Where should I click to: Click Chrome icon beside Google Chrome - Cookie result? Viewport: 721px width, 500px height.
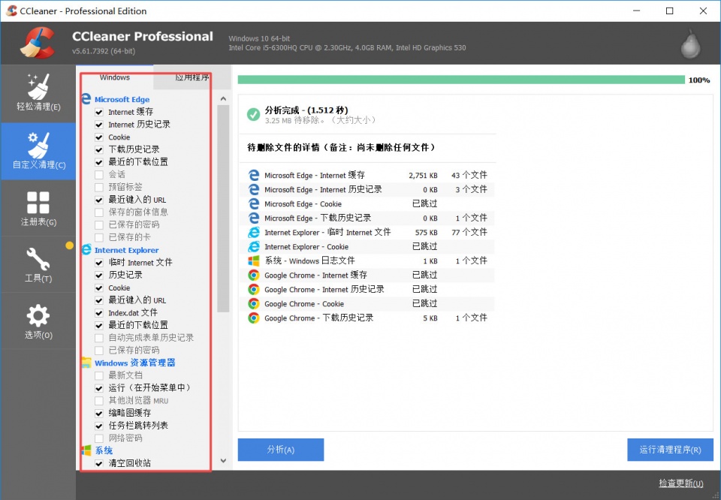253,303
